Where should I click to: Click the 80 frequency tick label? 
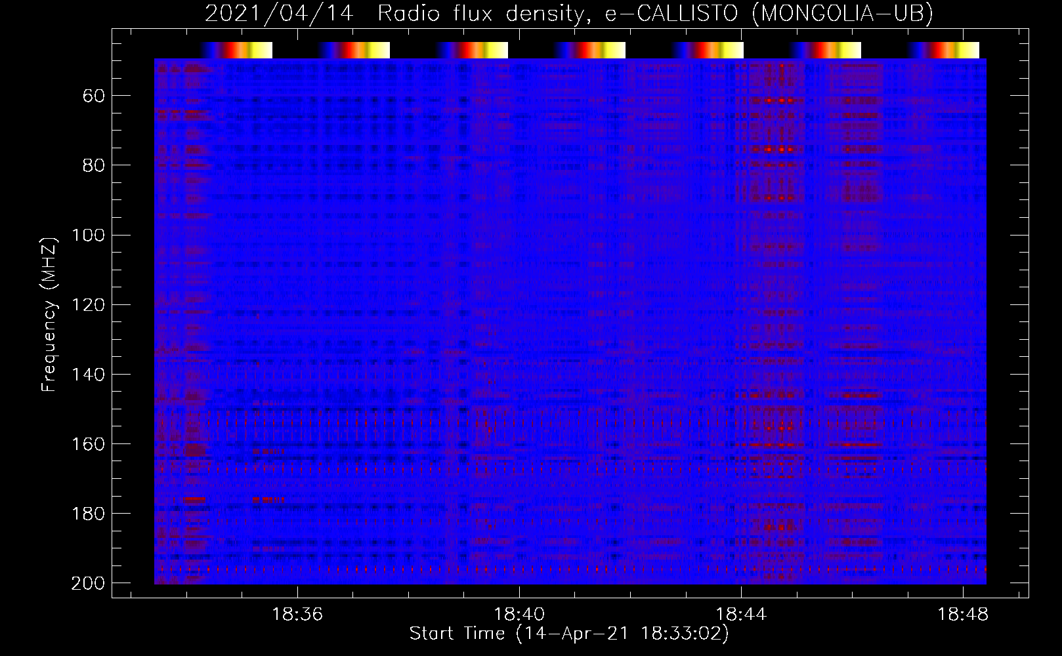pyautogui.click(x=94, y=165)
